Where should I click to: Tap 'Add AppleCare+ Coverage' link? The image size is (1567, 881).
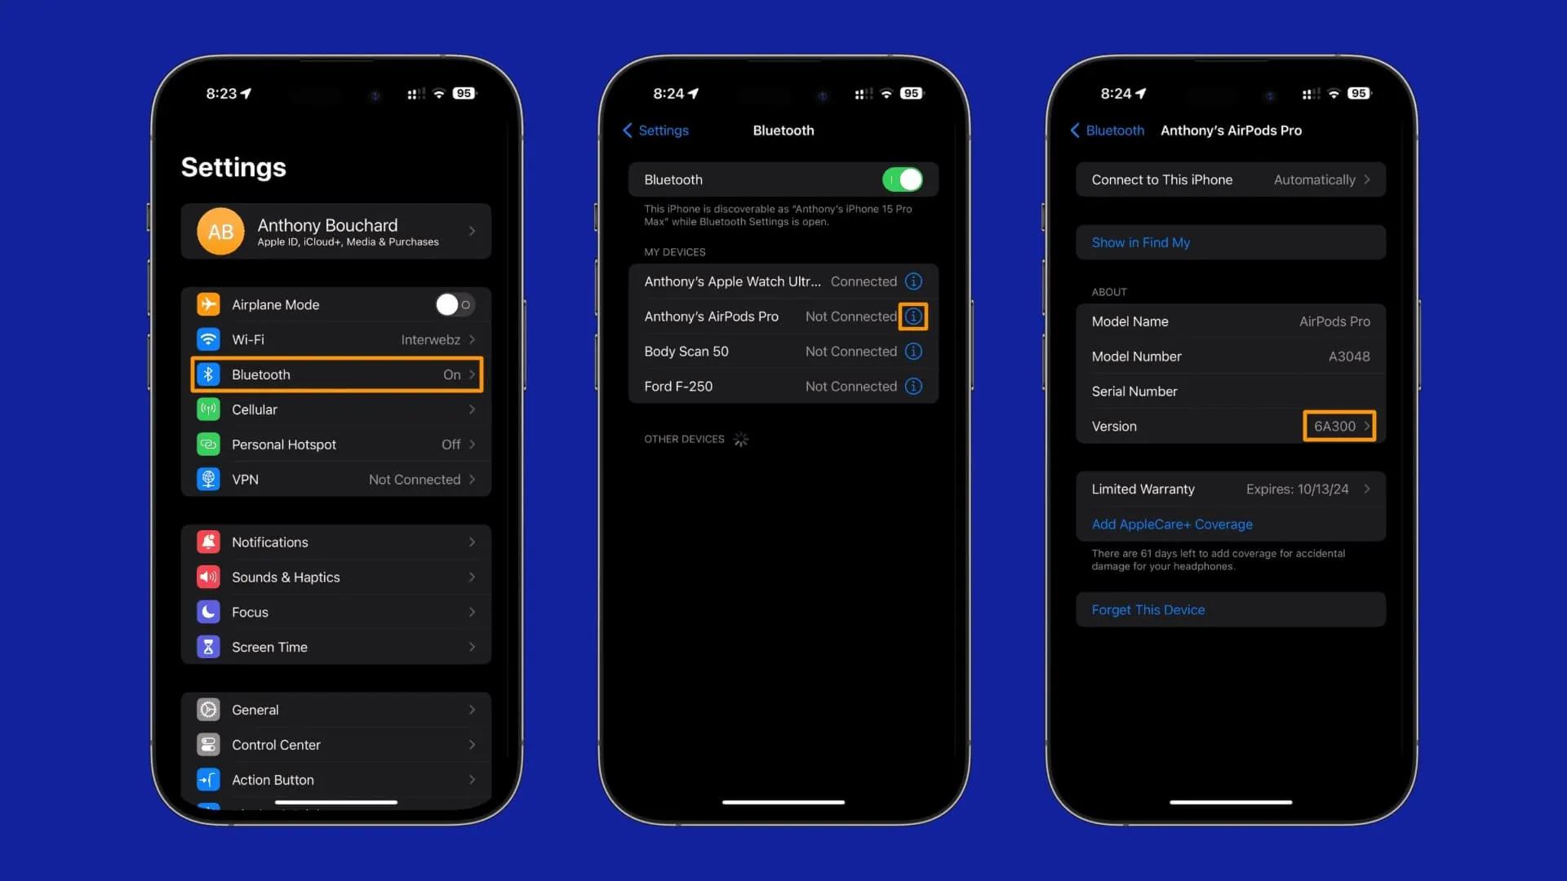click(x=1172, y=524)
